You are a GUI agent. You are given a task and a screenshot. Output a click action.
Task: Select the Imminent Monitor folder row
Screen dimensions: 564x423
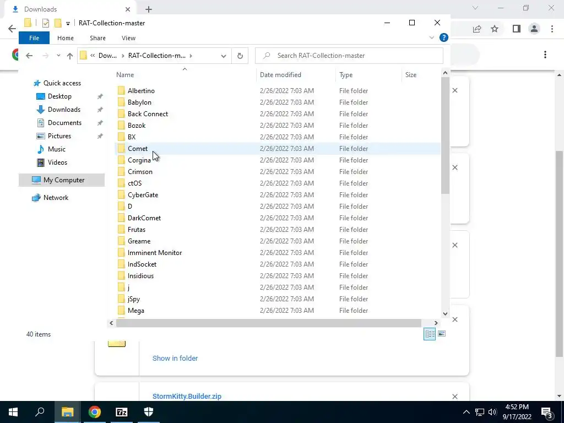click(x=278, y=252)
